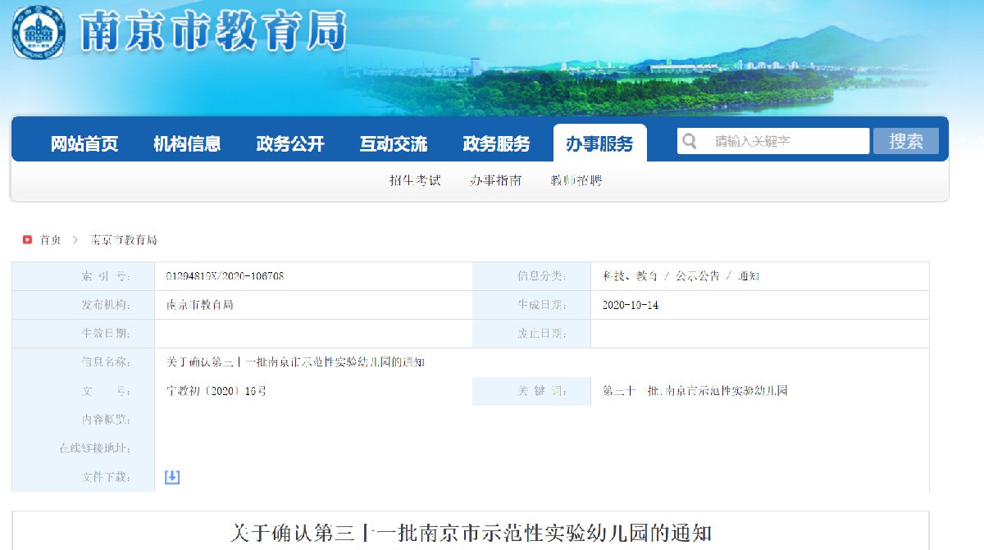Click the article heading about 示范性实验幼儿园
Viewport: 984px width, 550px height.
[471, 534]
